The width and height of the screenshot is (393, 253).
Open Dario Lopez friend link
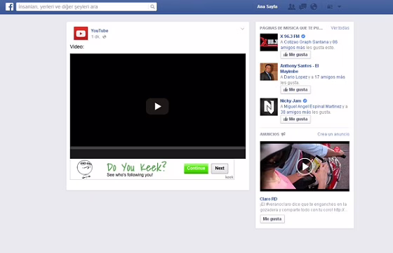(295, 77)
